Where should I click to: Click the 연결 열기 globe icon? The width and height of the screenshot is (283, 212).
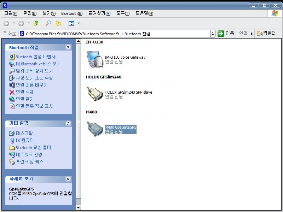pos(12,99)
